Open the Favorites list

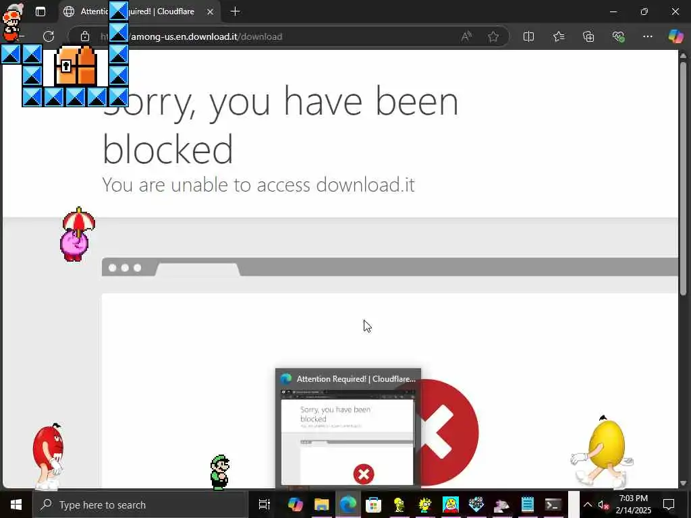559,36
